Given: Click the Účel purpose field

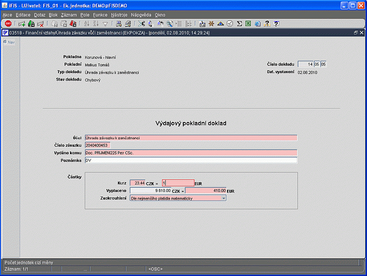Looking at the screenshot, I should pos(191,138).
